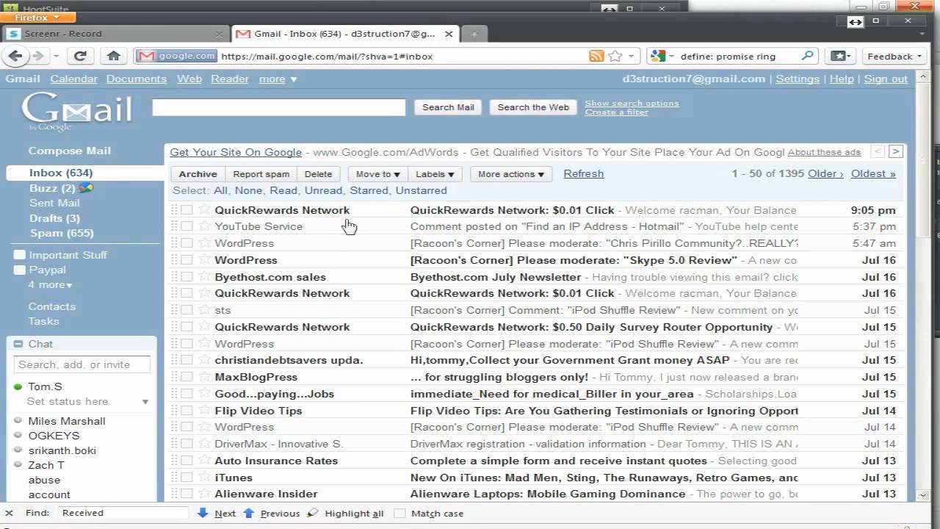Star the Alienware Insider email
The image size is (940, 529).
tap(204, 494)
